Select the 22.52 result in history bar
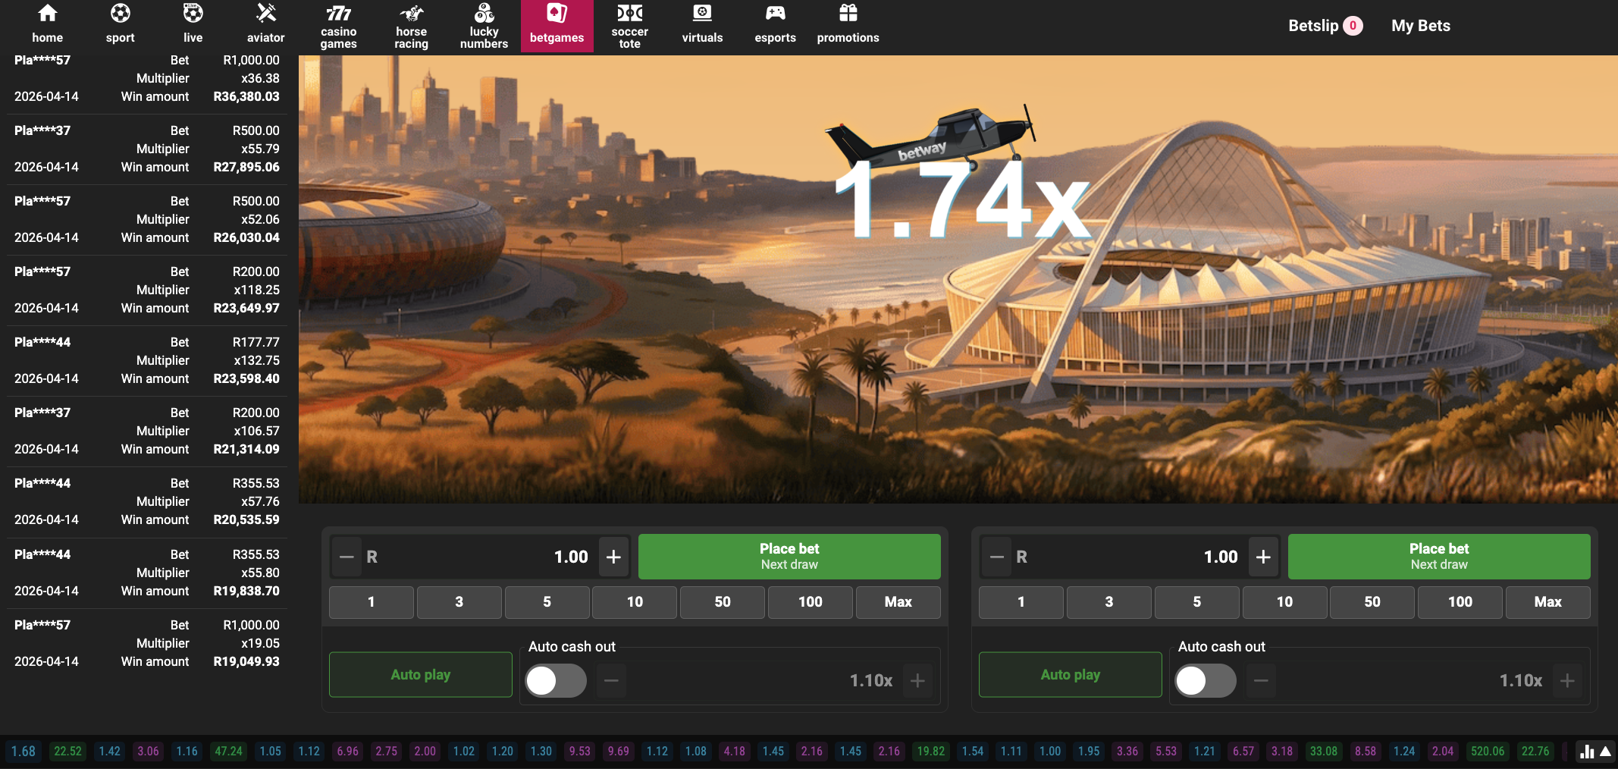The image size is (1618, 769). click(67, 752)
